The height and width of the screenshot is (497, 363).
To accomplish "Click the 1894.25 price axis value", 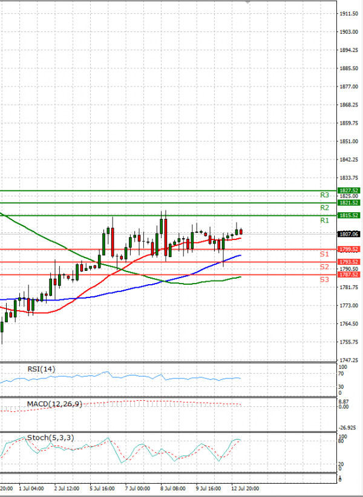I will 348,50.
